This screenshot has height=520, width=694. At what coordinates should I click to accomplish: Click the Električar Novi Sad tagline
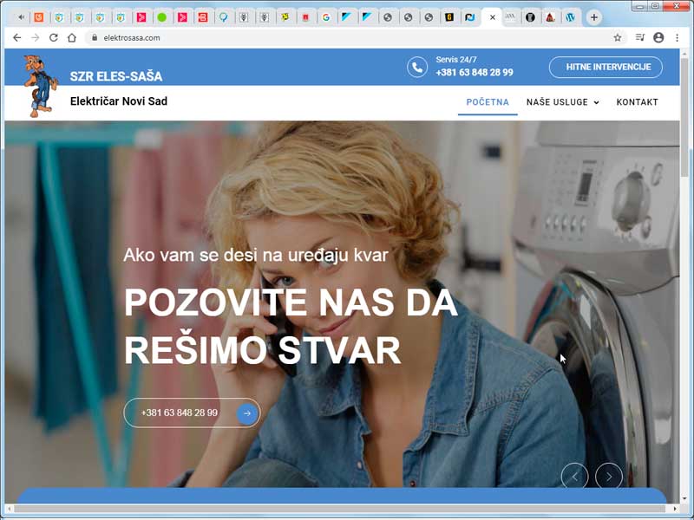coord(119,101)
